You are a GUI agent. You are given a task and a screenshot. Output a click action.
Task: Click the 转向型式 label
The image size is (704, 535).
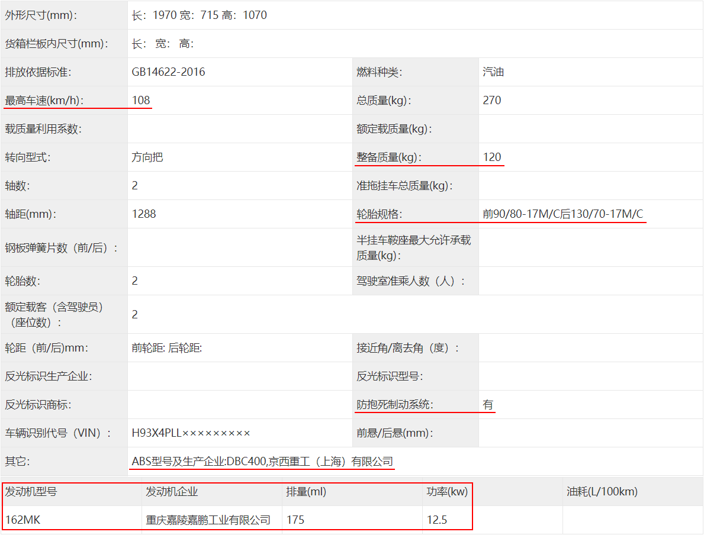[28, 157]
